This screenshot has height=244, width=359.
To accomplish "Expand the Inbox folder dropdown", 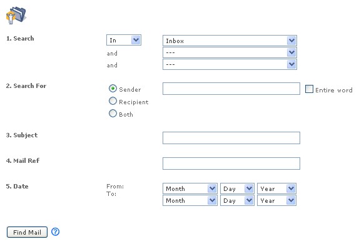I will pos(230,41).
